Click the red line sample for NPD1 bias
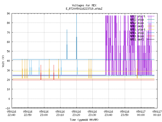This screenshot has width=162, height=122. [151, 36]
